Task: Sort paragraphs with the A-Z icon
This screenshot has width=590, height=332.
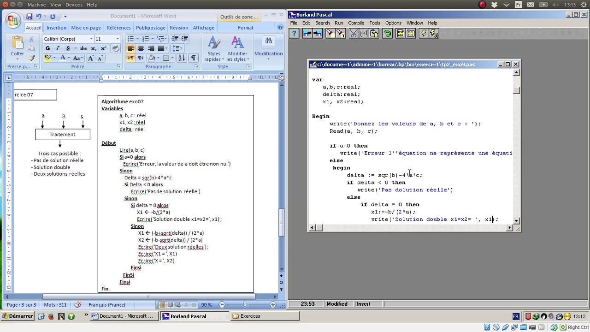Action: (182, 58)
